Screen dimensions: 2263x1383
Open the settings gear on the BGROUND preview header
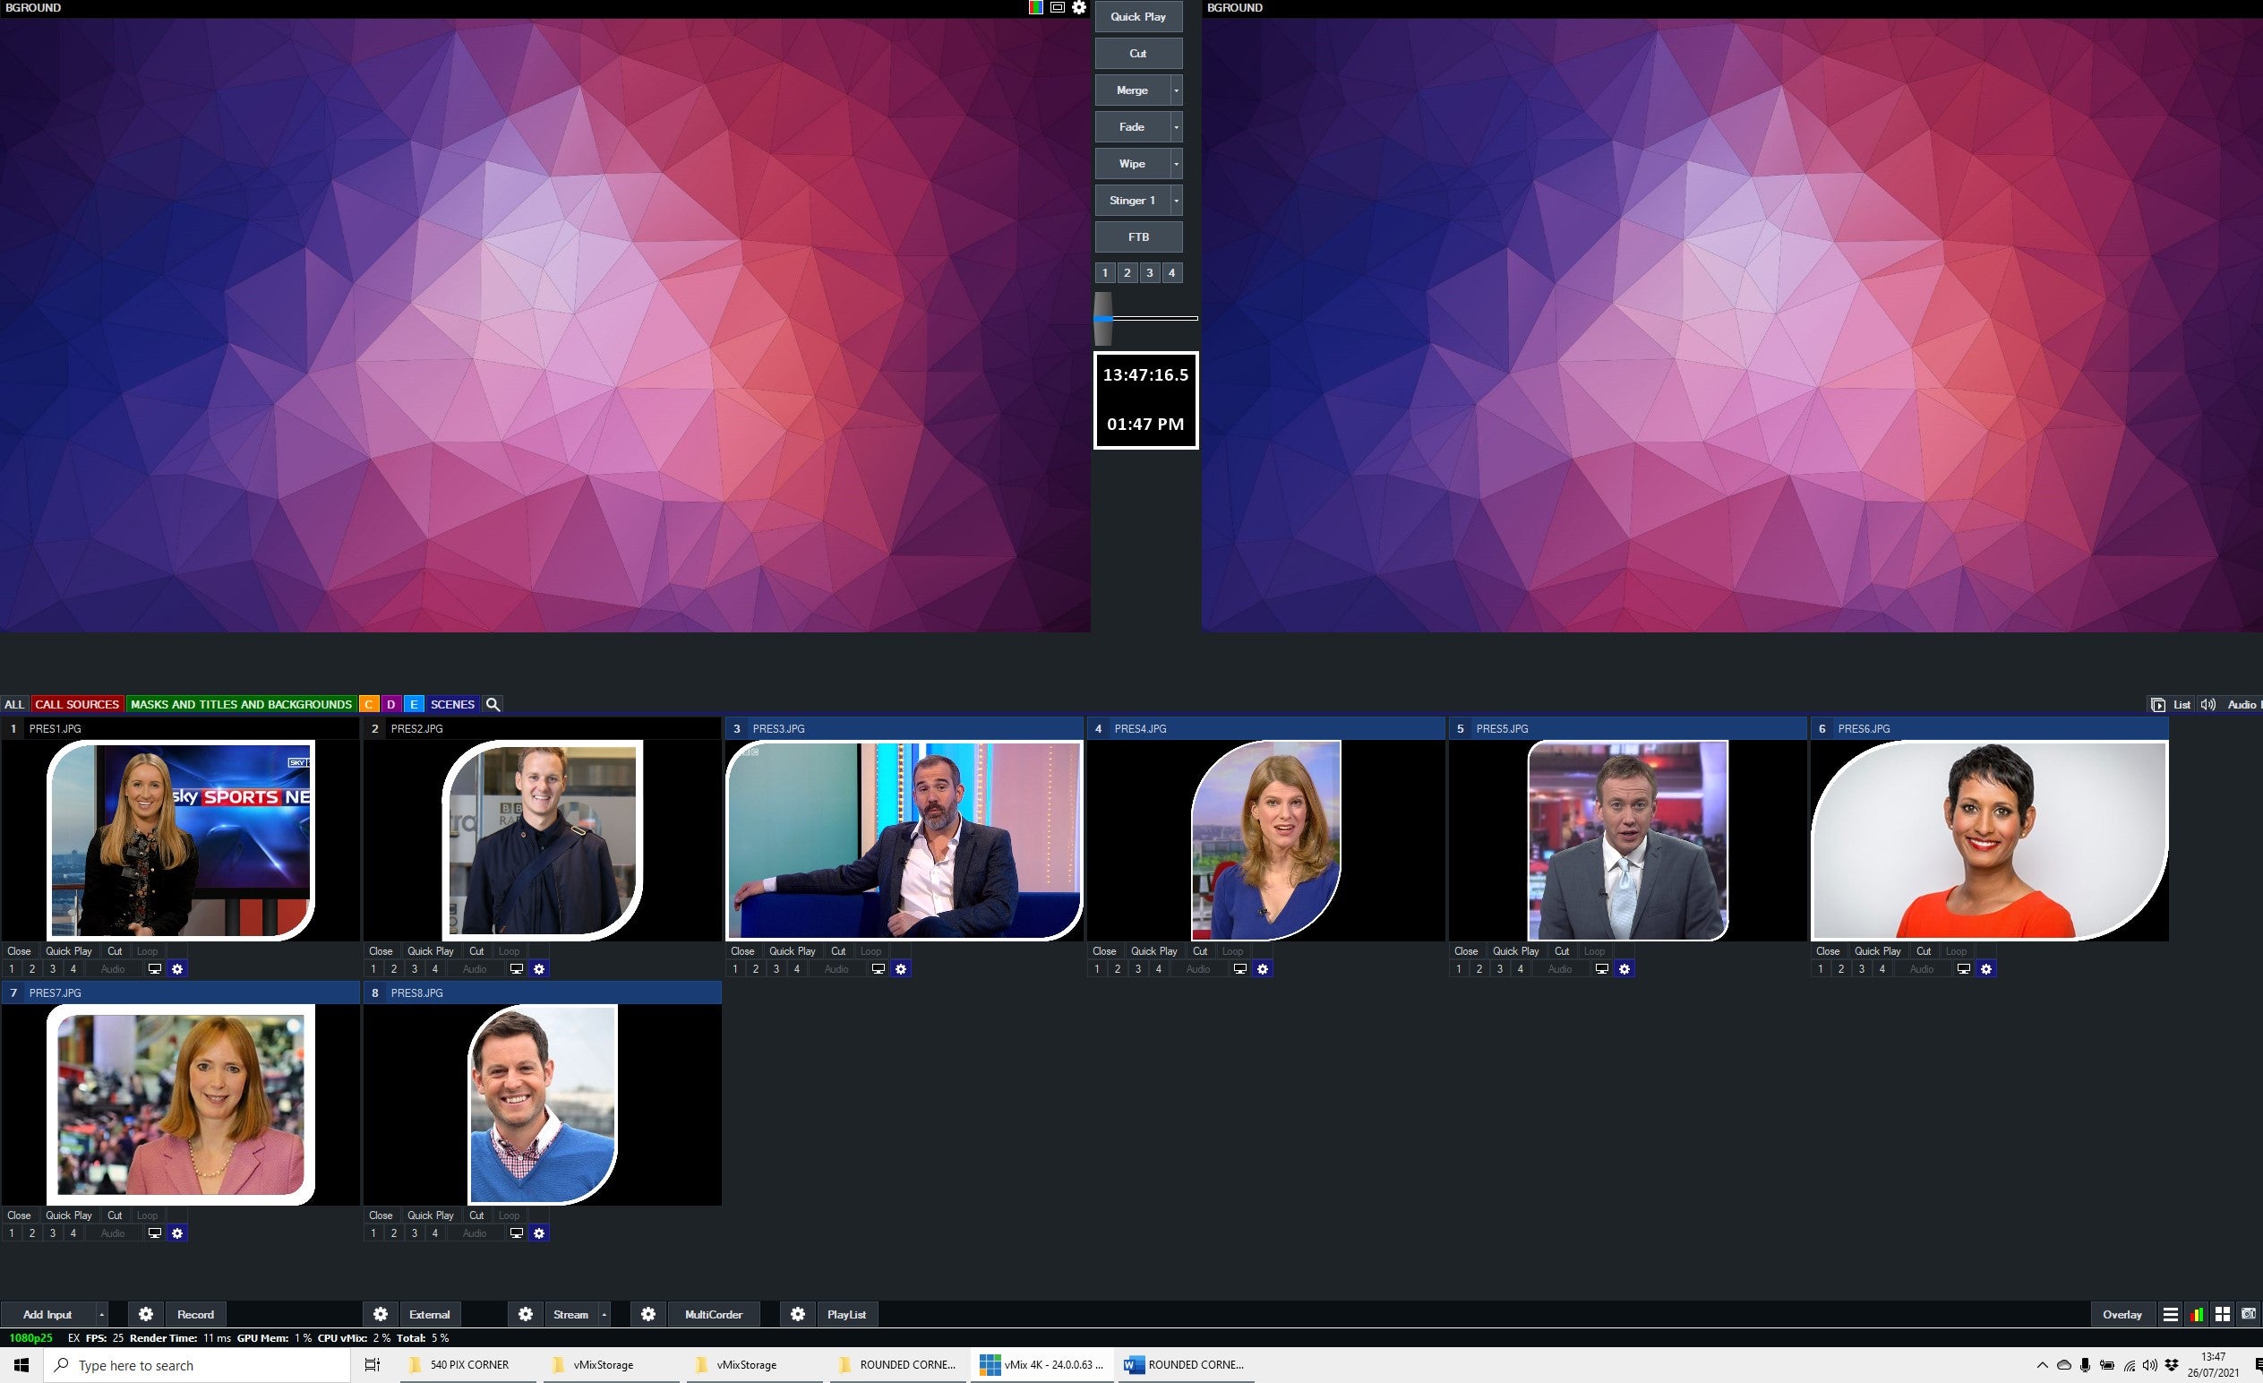1079,7
